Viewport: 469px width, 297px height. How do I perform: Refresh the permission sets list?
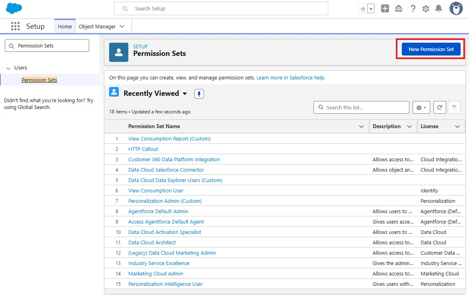click(440, 107)
